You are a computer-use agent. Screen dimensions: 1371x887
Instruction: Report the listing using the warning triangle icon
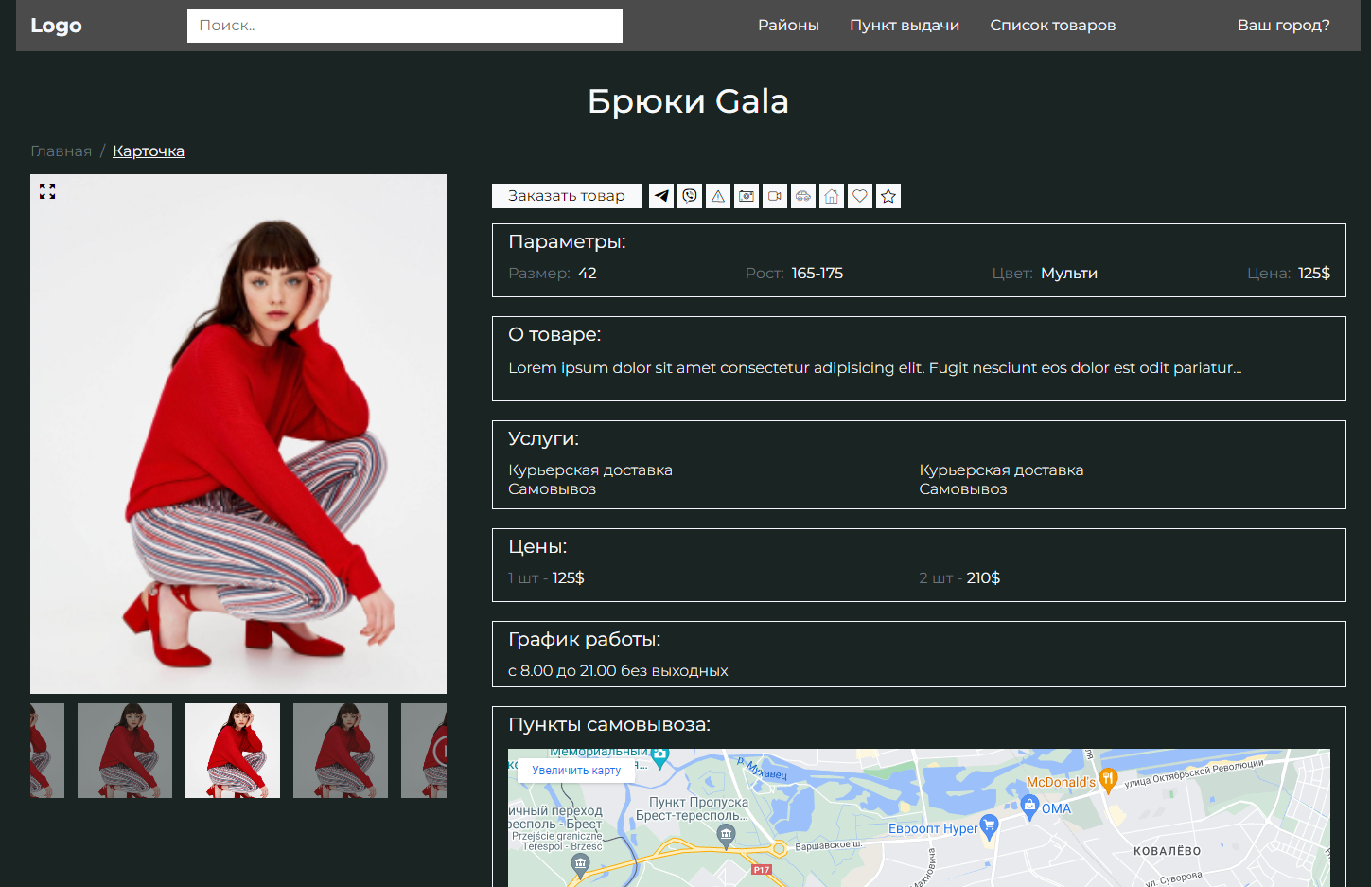coord(717,196)
